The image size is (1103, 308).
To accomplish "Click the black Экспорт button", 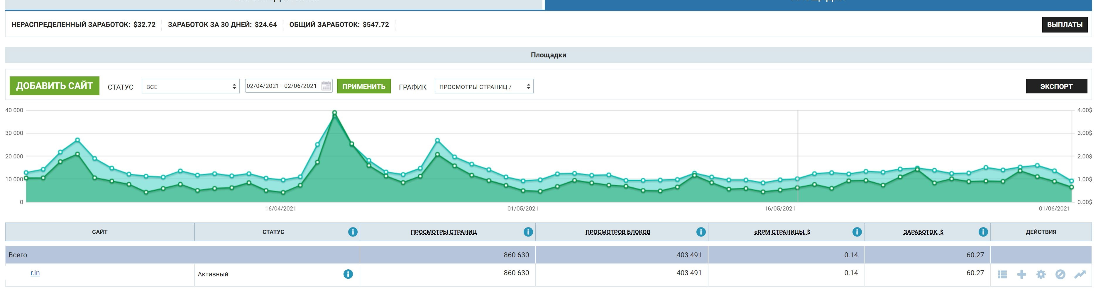I will click(x=1056, y=86).
